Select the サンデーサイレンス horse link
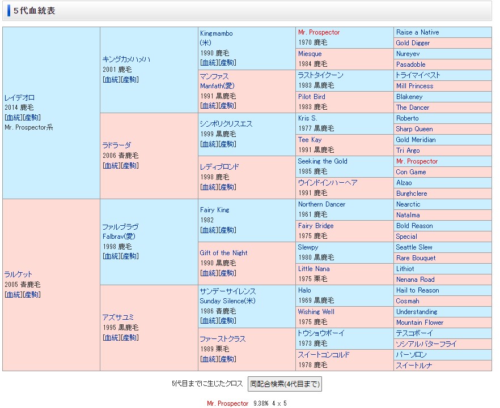This screenshot has width=500, height=408. tap(227, 291)
